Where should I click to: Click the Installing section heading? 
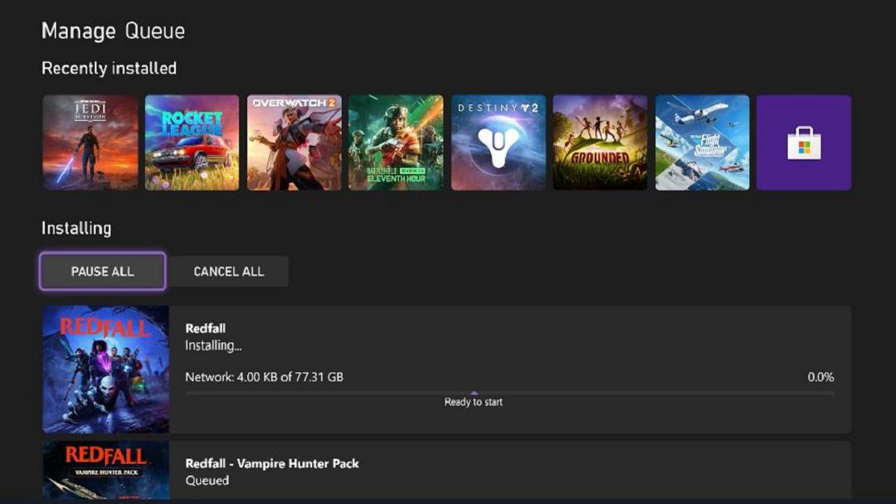pos(76,228)
